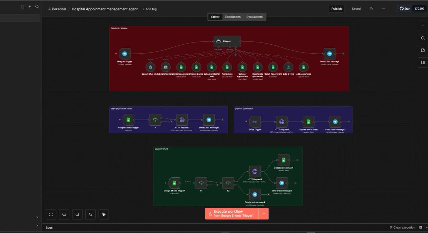
Task: Click the 170,192 star count
Action: pos(419,9)
